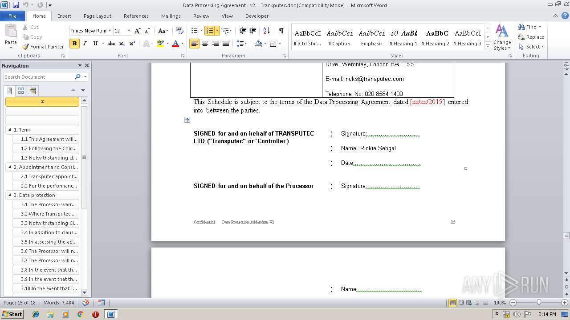
Task: Open Internet Explorer from taskbar
Action: [36, 314]
